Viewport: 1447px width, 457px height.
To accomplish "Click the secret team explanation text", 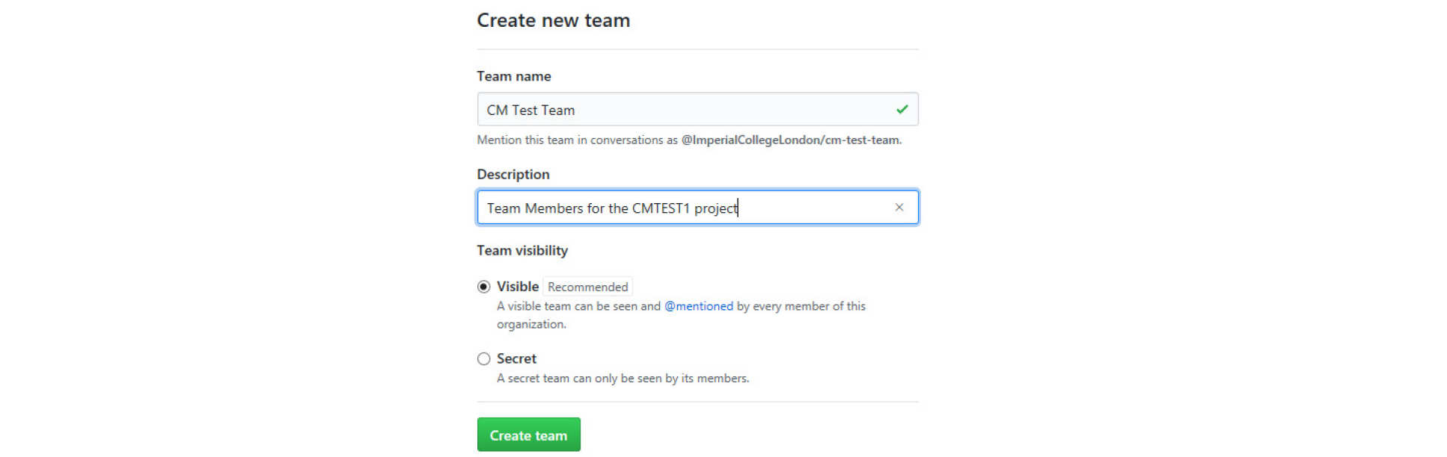I will (622, 379).
